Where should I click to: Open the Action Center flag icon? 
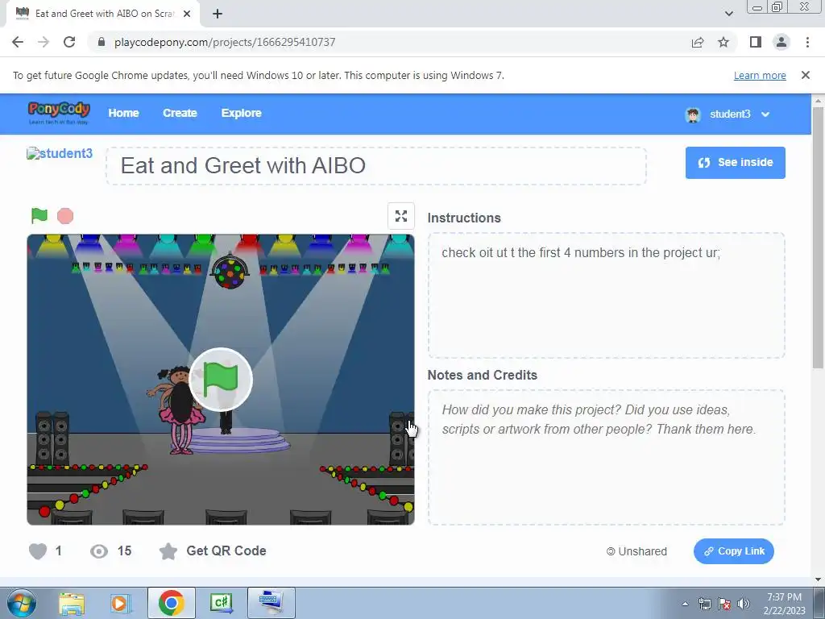(x=724, y=604)
